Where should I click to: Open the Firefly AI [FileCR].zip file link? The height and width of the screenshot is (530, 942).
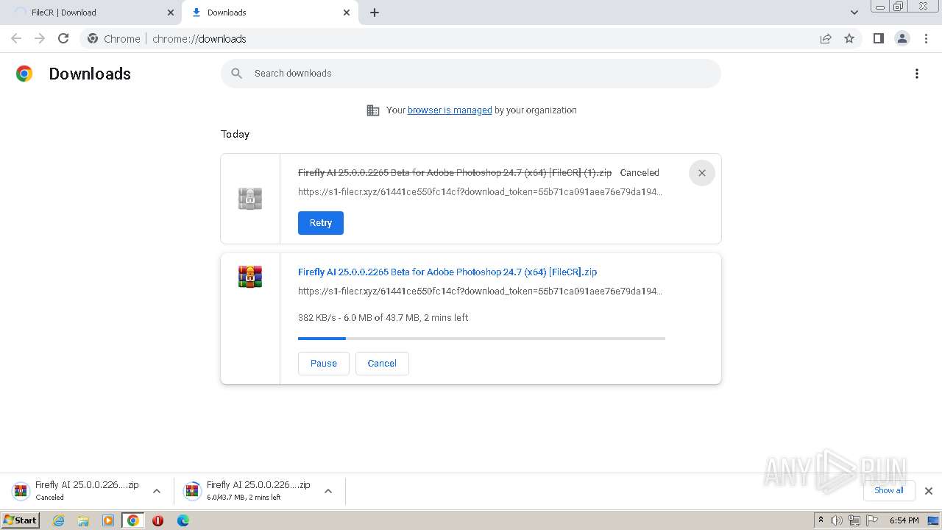tap(447, 272)
